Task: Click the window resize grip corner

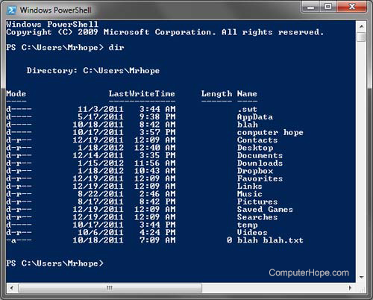Action: 362,289
